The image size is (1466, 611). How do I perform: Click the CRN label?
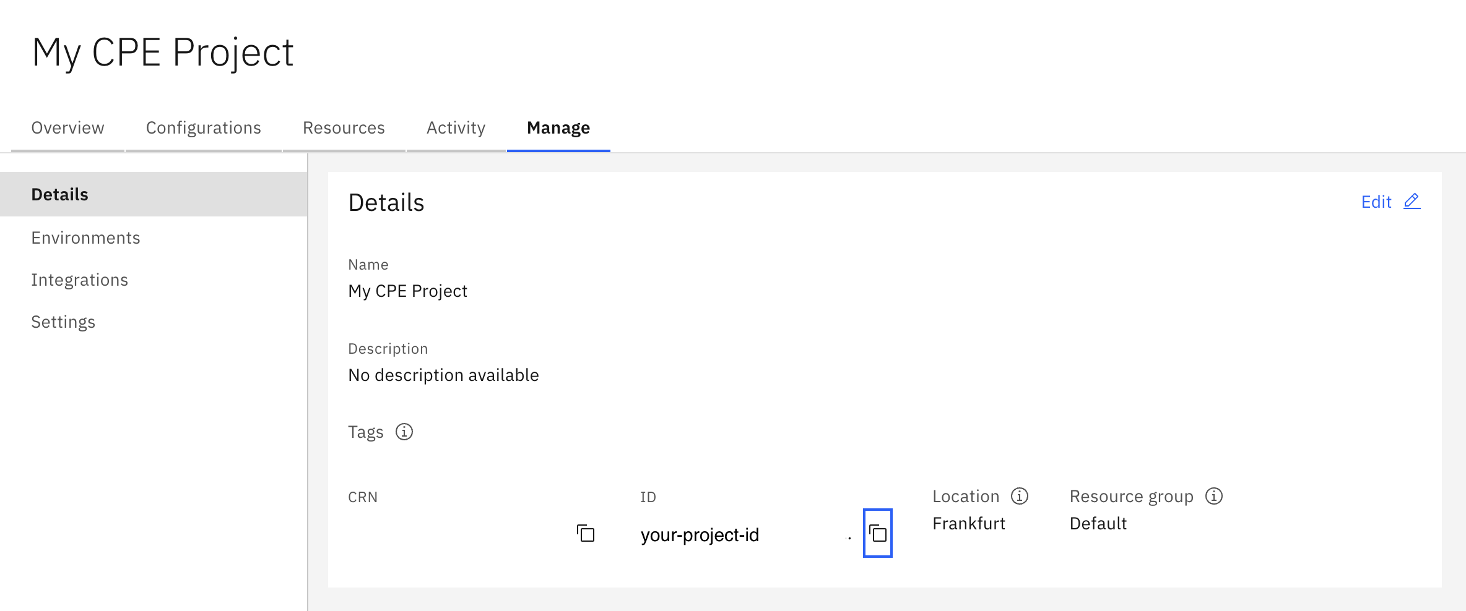point(363,497)
